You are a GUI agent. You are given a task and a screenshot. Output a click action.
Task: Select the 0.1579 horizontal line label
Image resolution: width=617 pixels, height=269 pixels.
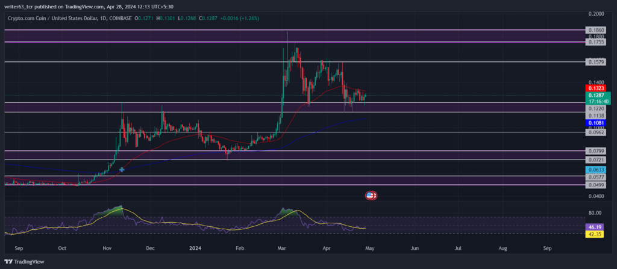(595, 62)
